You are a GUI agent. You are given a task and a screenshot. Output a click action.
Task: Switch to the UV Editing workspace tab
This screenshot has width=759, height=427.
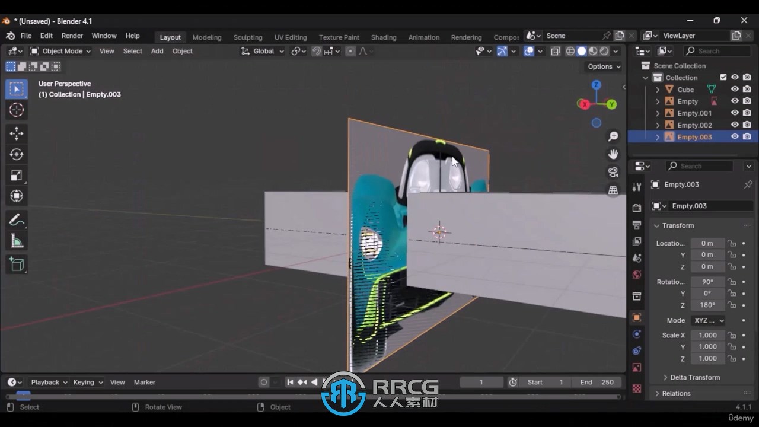tap(291, 37)
